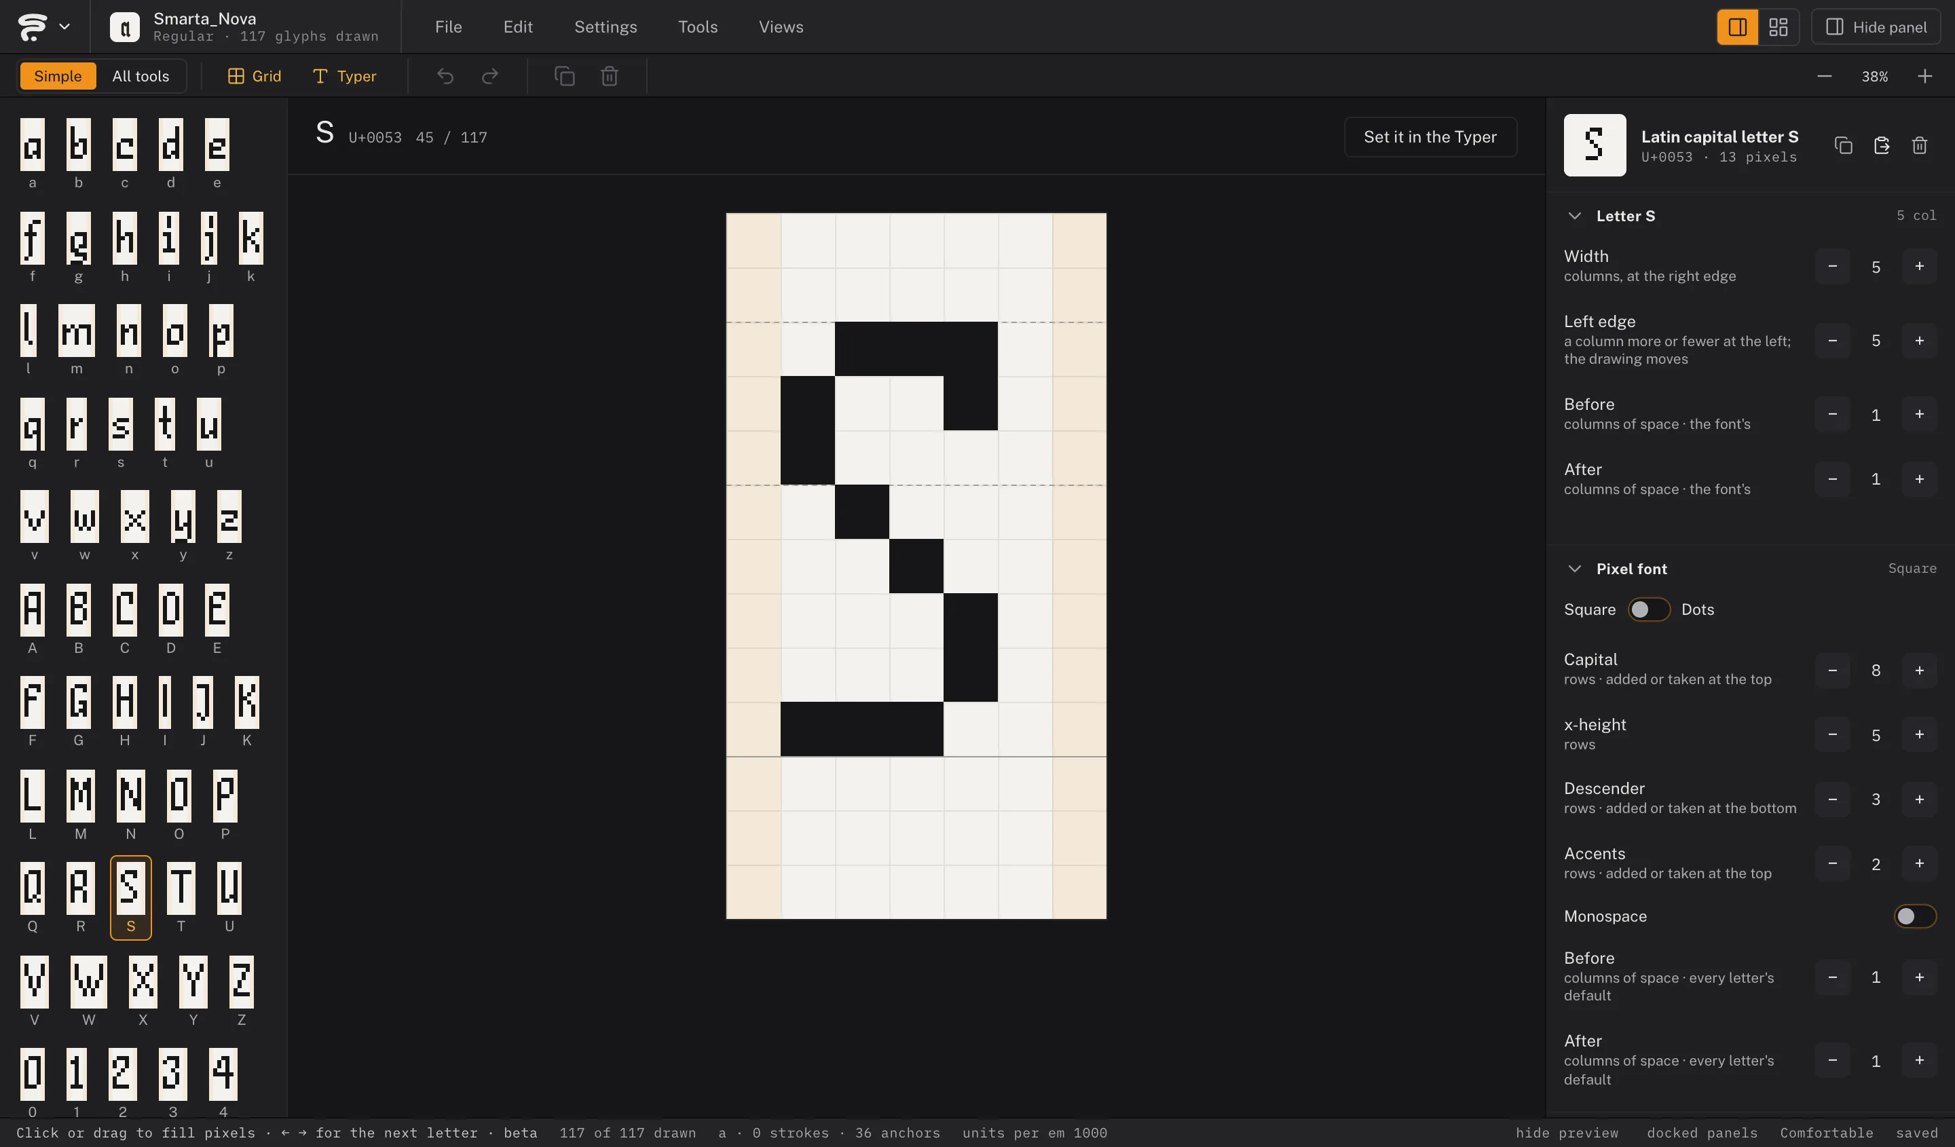Screen dimensions: 1955x1147
Task: Collapse the Letter S section
Action: [x=1574, y=216]
